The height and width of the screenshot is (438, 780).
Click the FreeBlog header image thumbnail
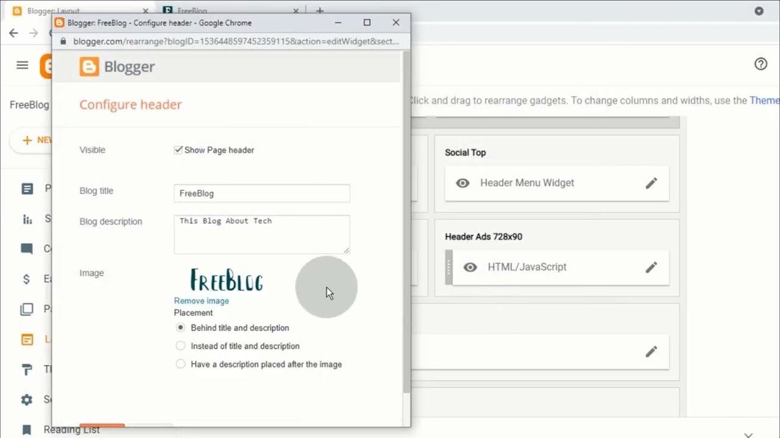pos(227,280)
